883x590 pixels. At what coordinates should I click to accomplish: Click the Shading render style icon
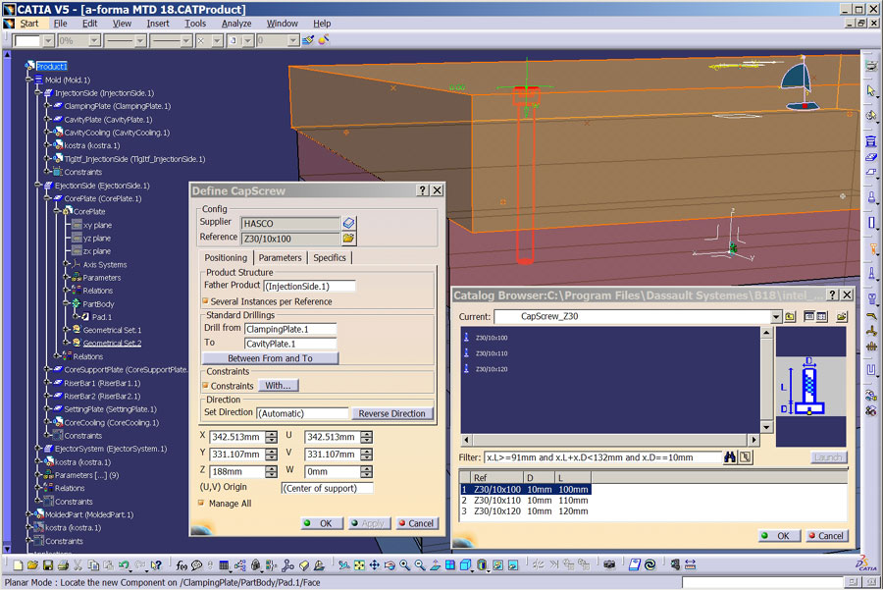coord(482,565)
